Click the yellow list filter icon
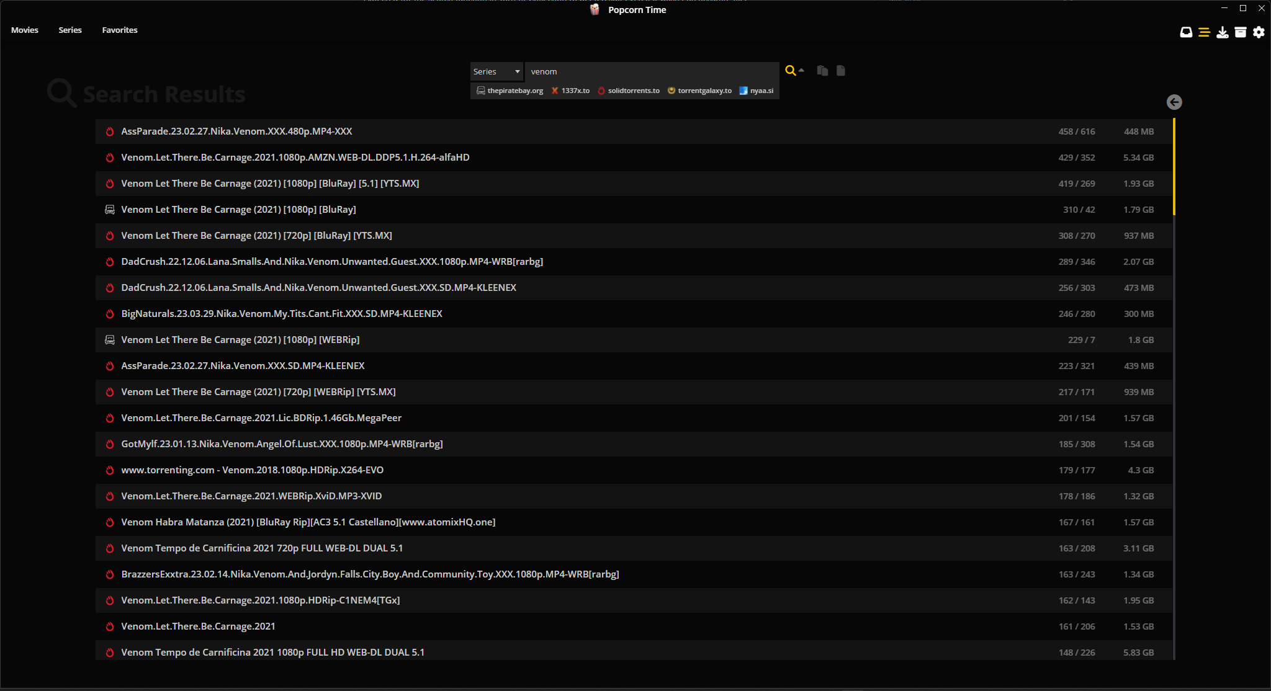Screen dimensions: 1271x691 click(1204, 32)
